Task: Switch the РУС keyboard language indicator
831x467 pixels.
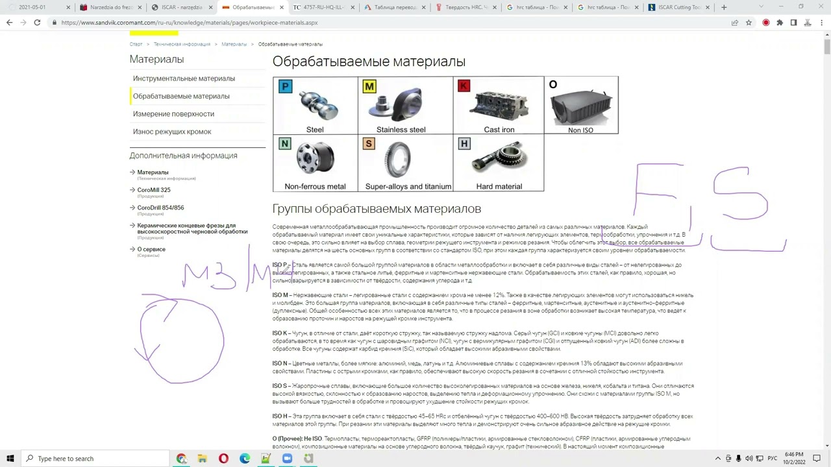Action: tap(773, 459)
